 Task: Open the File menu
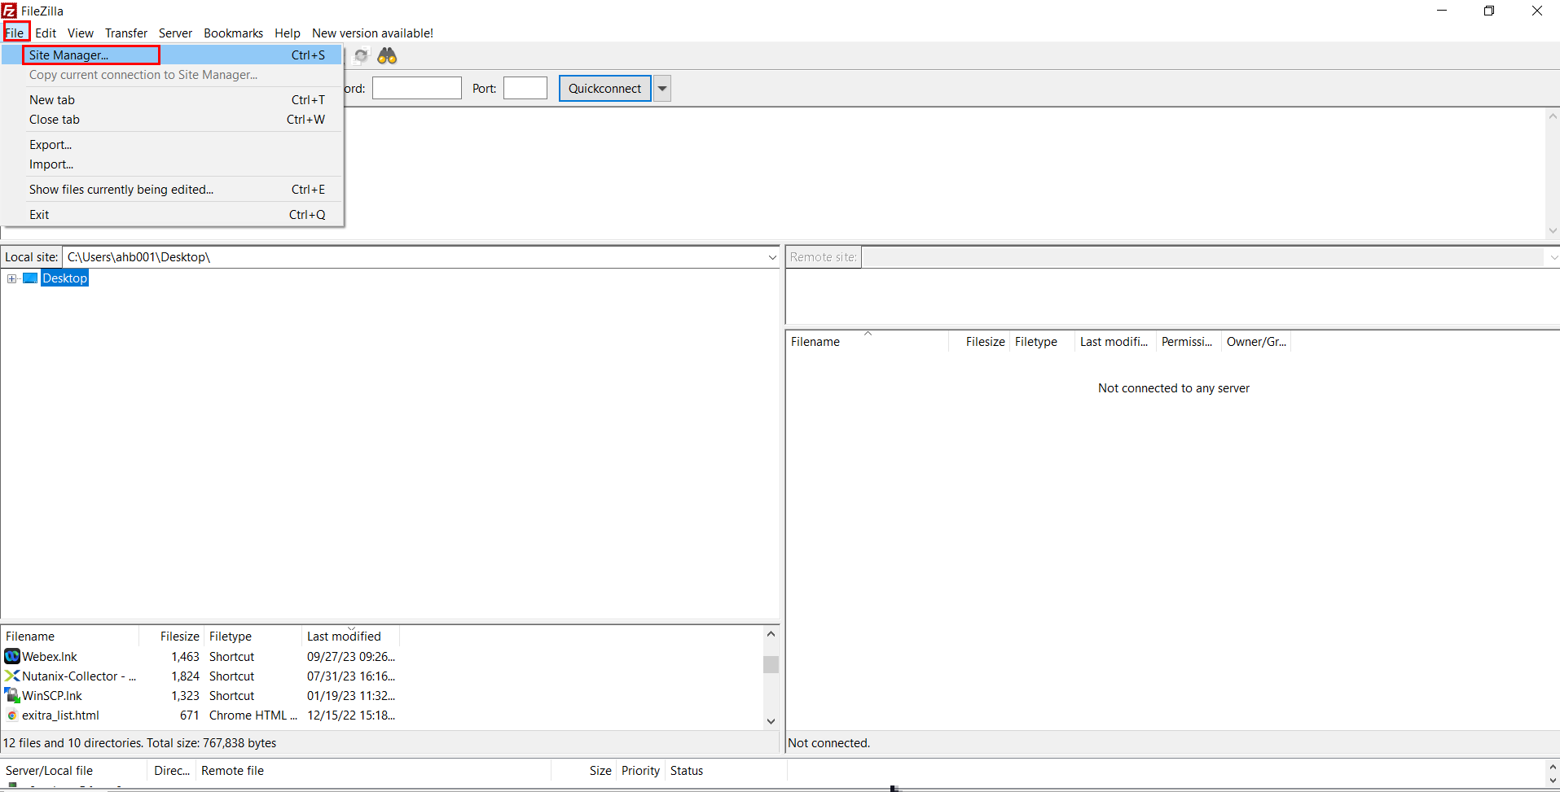(x=15, y=33)
